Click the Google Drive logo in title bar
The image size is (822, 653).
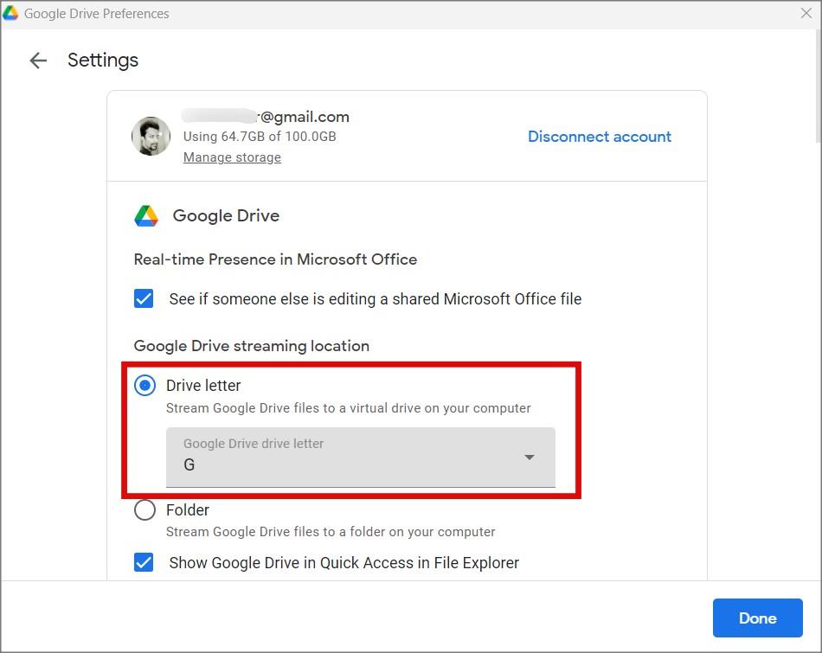tap(10, 13)
